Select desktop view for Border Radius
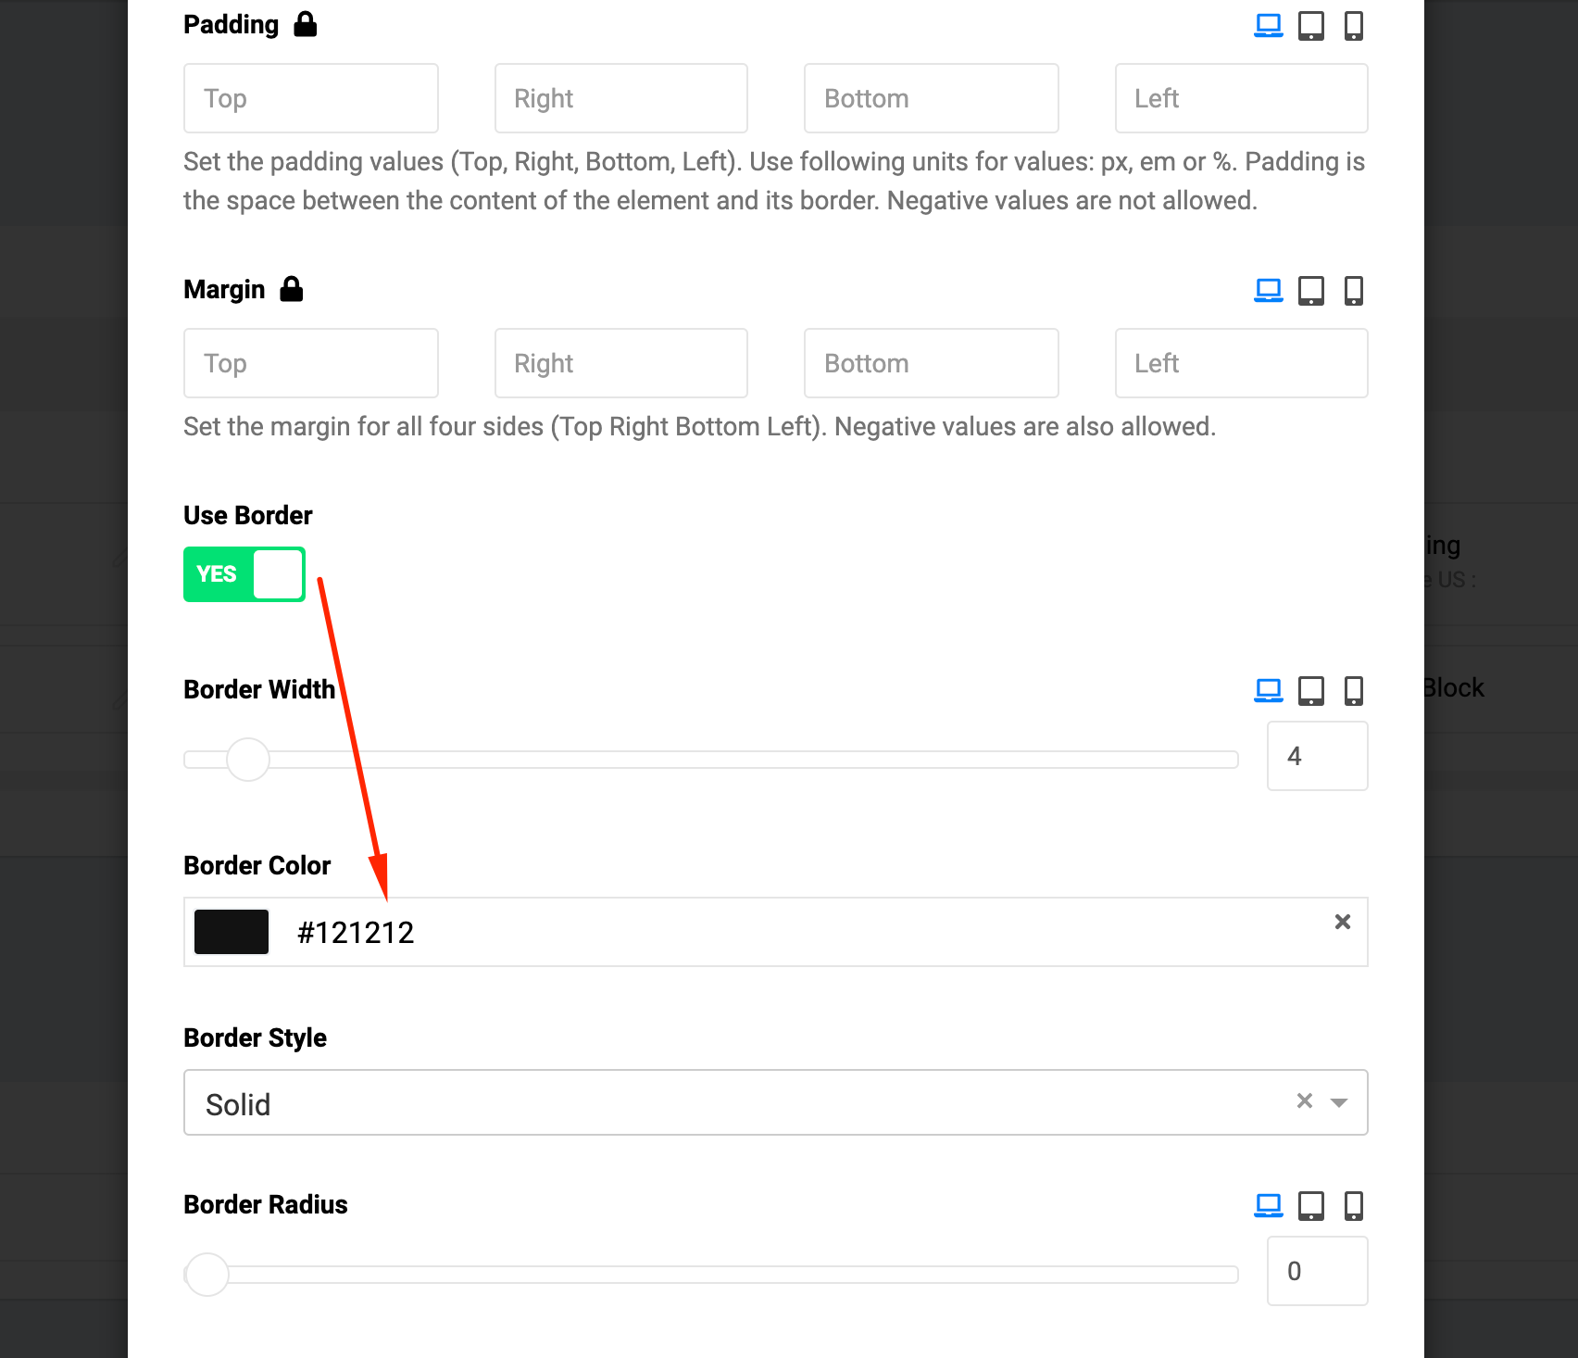This screenshot has height=1358, width=1578. [x=1268, y=1206]
